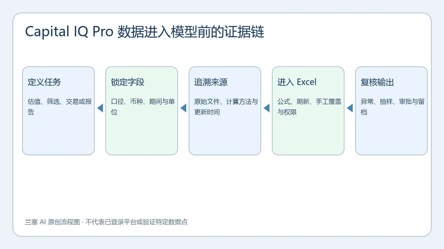Screen dimensions: 444x249
Task: Select the text 估值、筛选、交易或报告
Action: (x=60, y=107)
